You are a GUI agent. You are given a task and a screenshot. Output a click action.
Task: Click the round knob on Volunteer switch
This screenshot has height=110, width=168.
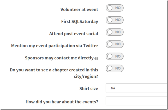coord(110,8)
